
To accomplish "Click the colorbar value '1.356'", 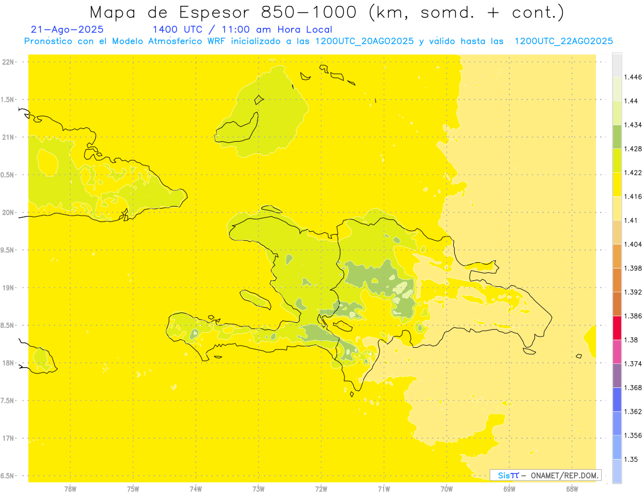I will click(634, 436).
